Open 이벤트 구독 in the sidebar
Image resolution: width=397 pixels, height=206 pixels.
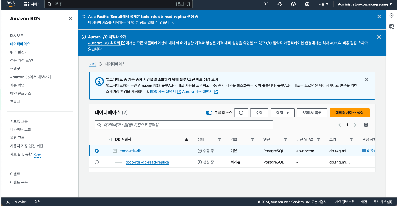19,182
